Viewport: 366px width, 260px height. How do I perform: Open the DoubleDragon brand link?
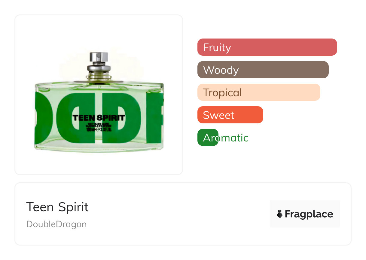point(56,224)
